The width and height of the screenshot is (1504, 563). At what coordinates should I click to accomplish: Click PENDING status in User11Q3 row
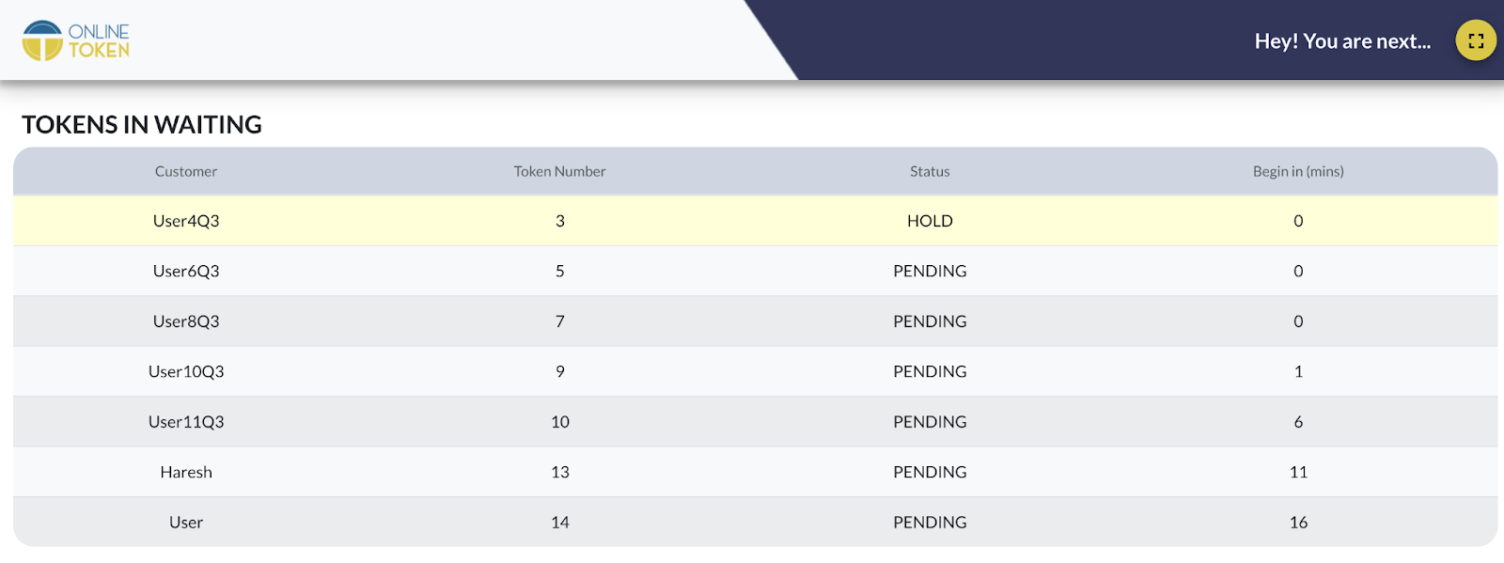click(930, 422)
